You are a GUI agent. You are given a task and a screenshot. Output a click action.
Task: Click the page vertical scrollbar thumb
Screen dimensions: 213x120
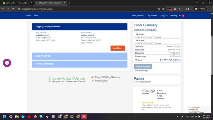(x=212, y=56)
